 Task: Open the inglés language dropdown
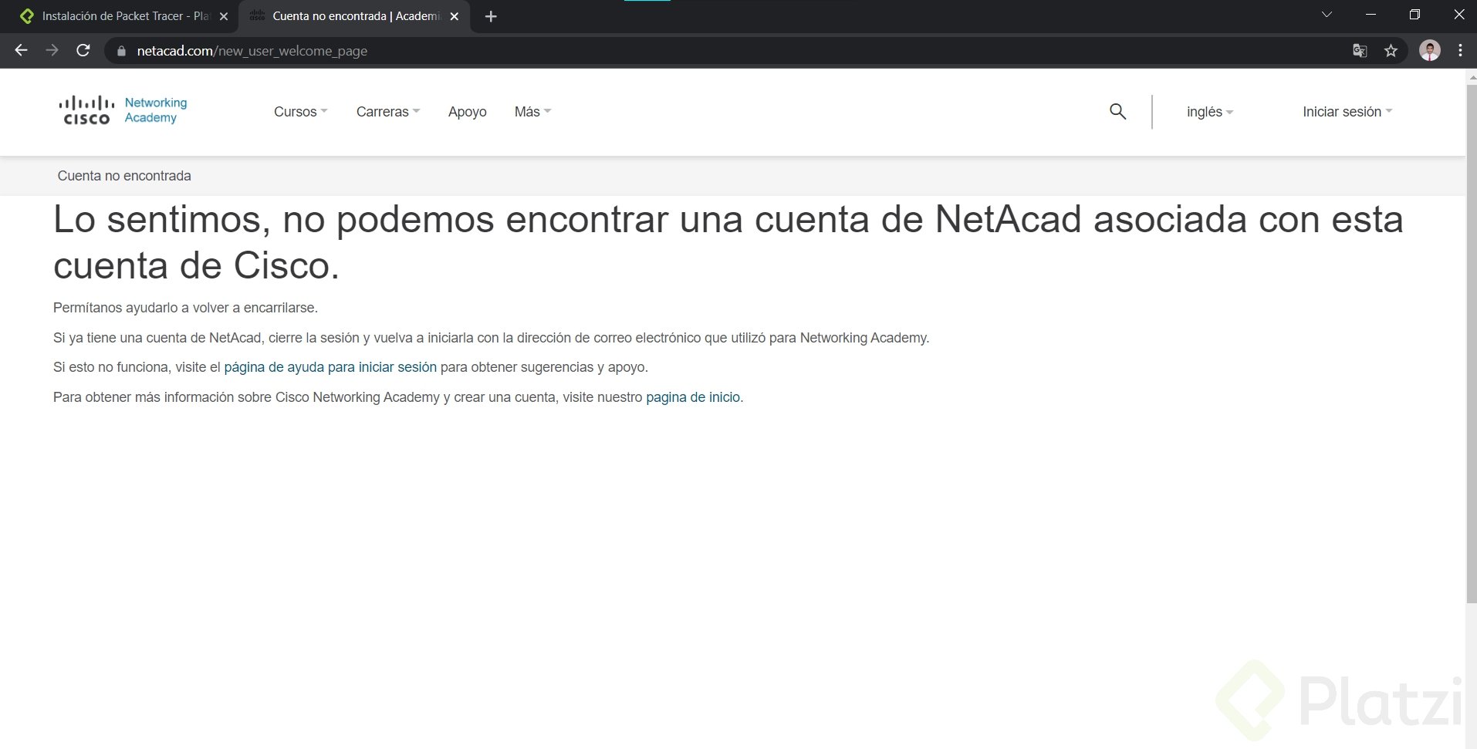tap(1210, 112)
